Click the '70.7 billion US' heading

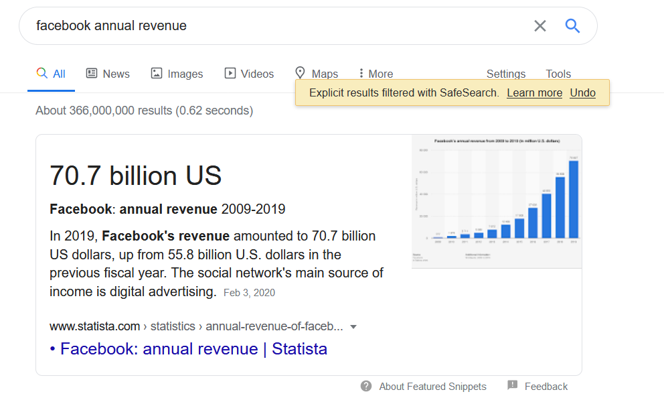click(135, 176)
